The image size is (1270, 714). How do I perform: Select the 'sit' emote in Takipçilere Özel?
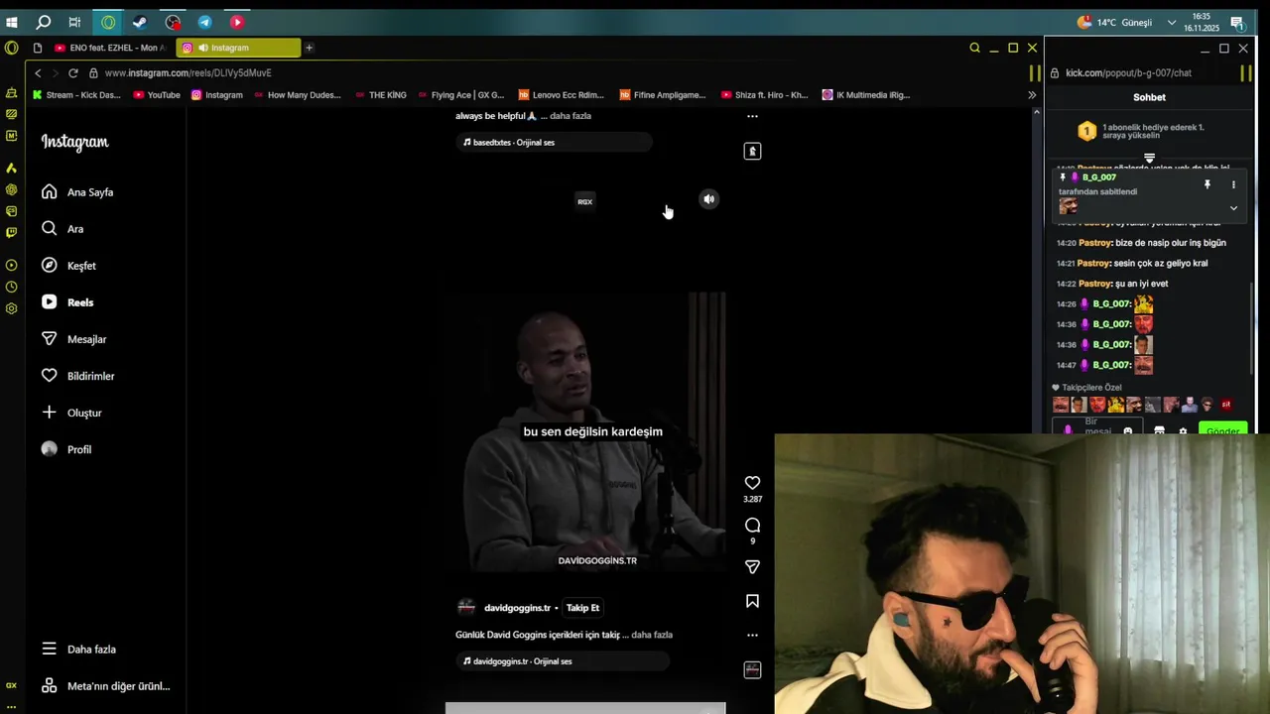[x=1226, y=405]
